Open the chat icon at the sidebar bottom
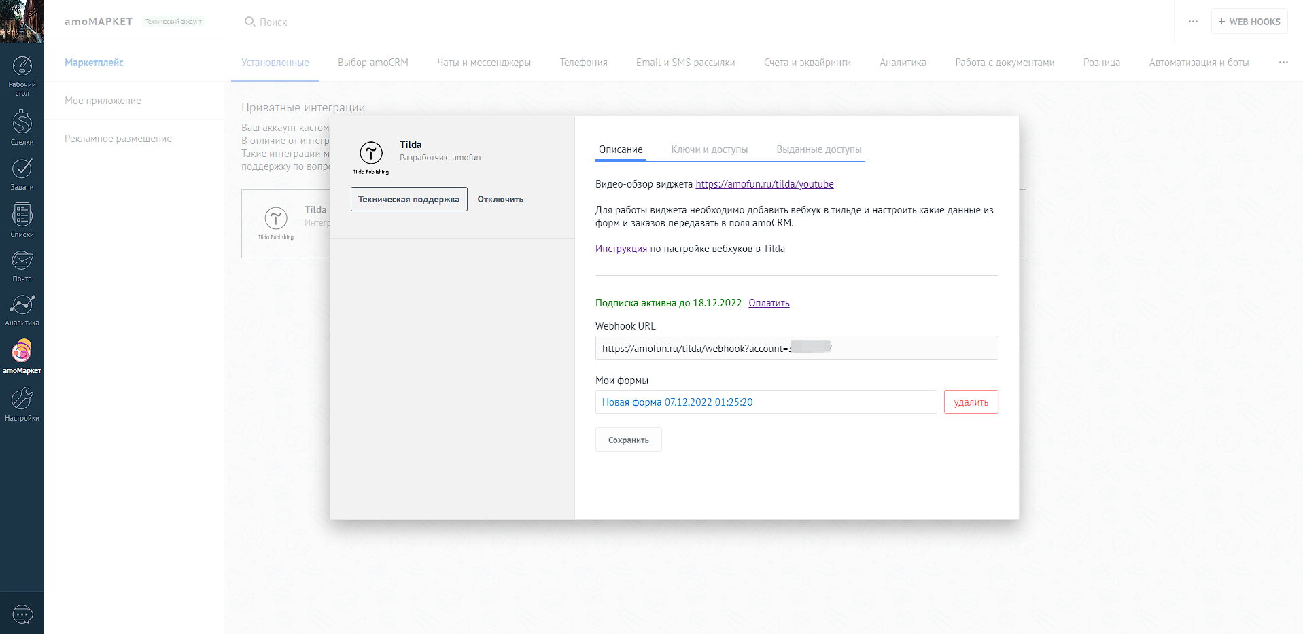1303x634 pixels. [22, 614]
